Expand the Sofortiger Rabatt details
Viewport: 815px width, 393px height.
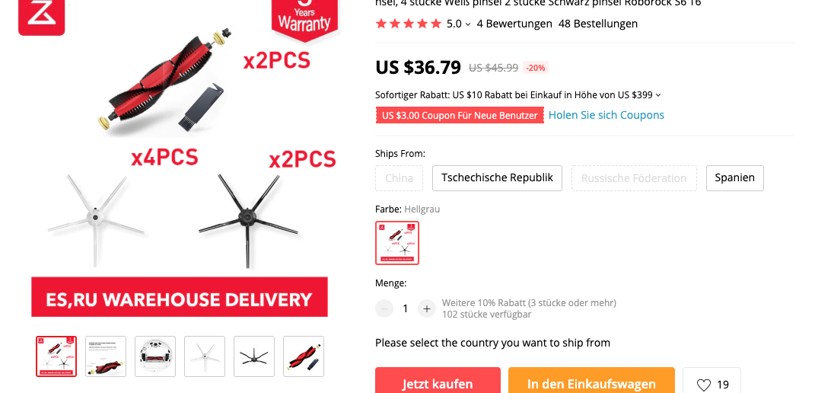point(658,95)
